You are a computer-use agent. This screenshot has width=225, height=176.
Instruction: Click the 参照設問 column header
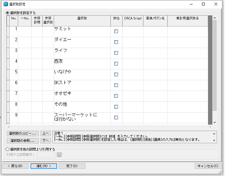pyautogui.click(x=37, y=21)
